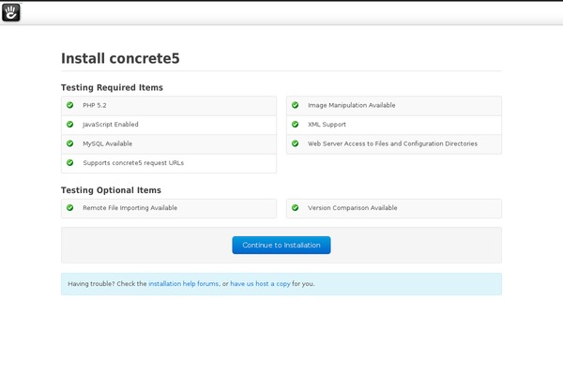
Task: Click green check icon beside JavaScript Enabled
Action: tap(70, 124)
